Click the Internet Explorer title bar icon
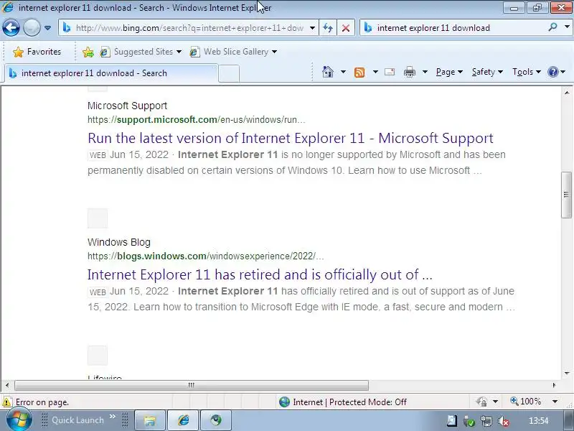The width and height of the screenshot is (574, 431). tap(8, 7)
